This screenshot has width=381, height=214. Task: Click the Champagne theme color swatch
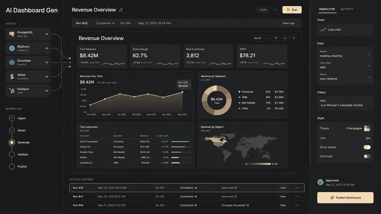(x=367, y=128)
